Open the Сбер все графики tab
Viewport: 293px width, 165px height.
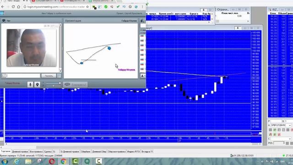click(x=117, y=152)
